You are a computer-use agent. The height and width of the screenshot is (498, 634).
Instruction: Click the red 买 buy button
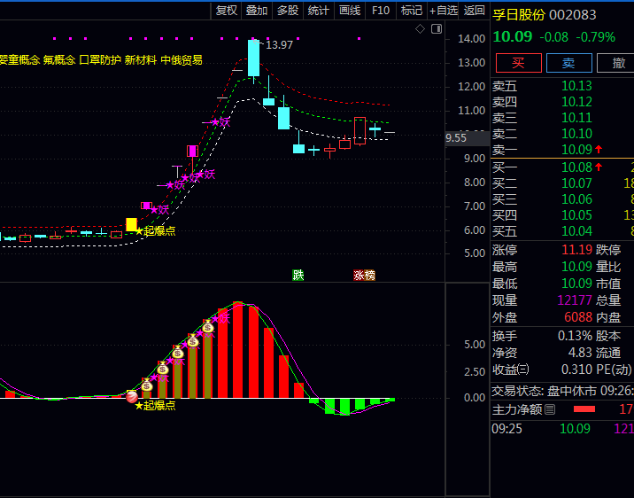pyautogui.click(x=518, y=63)
